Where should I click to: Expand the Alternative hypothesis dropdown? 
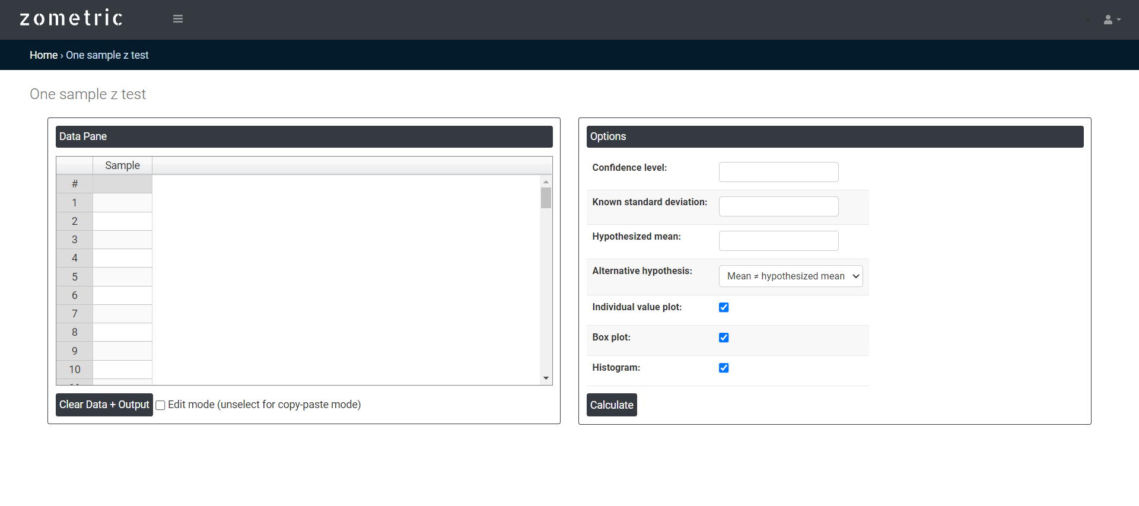point(790,276)
